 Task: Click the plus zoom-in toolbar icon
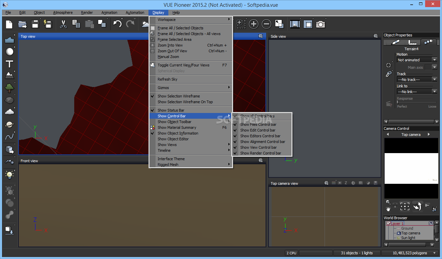[x=253, y=24]
